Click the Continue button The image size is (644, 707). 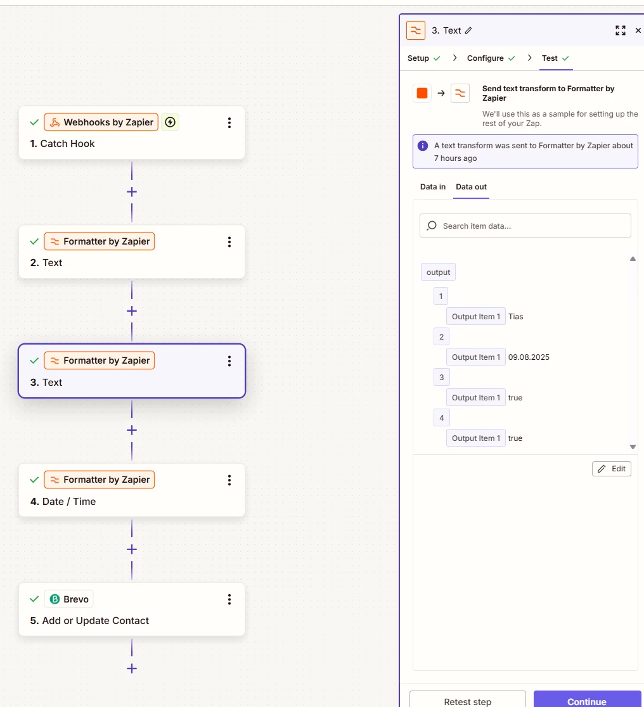(587, 700)
